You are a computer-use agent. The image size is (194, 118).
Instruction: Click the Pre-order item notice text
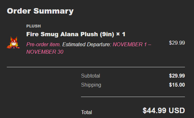(x=43, y=44)
